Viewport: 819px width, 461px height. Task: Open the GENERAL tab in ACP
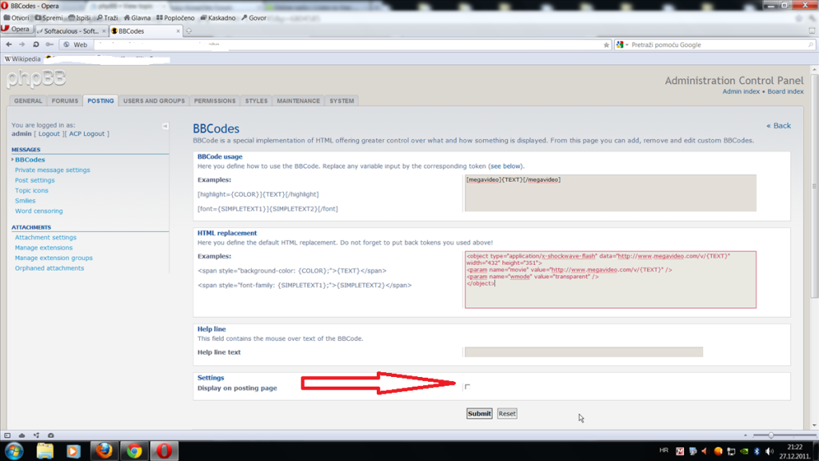[28, 101]
